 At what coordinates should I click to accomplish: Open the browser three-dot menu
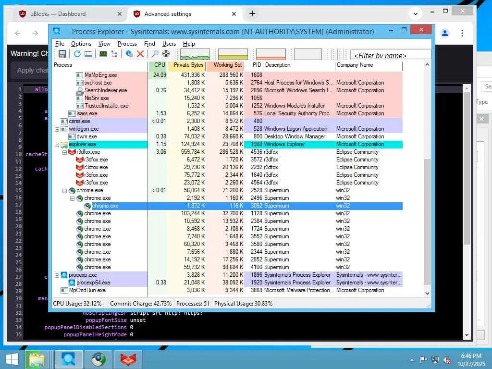coord(462,33)
